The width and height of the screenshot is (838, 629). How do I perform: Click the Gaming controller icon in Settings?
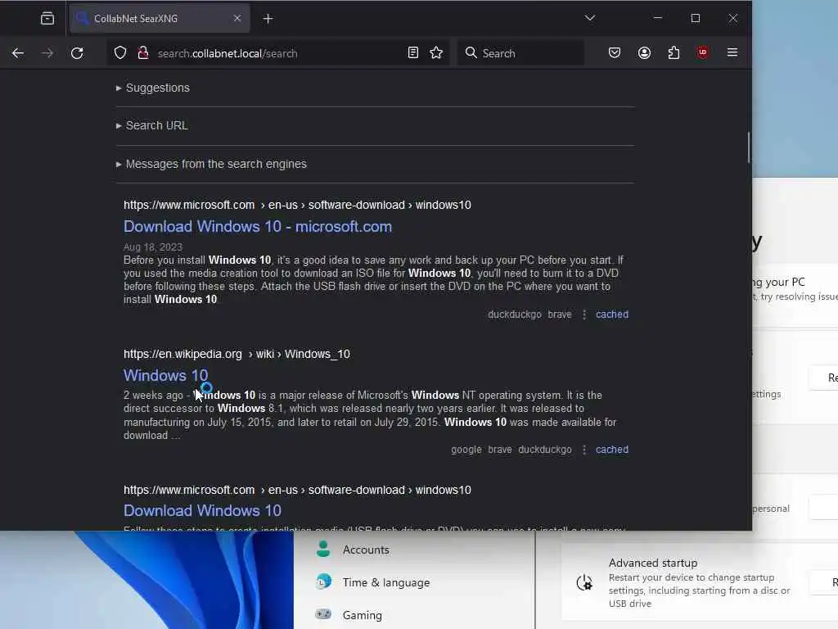(323, 614)
